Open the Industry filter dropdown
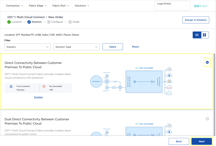The height and width of the screenshot is (146, 216). click(x=27, y=47)
